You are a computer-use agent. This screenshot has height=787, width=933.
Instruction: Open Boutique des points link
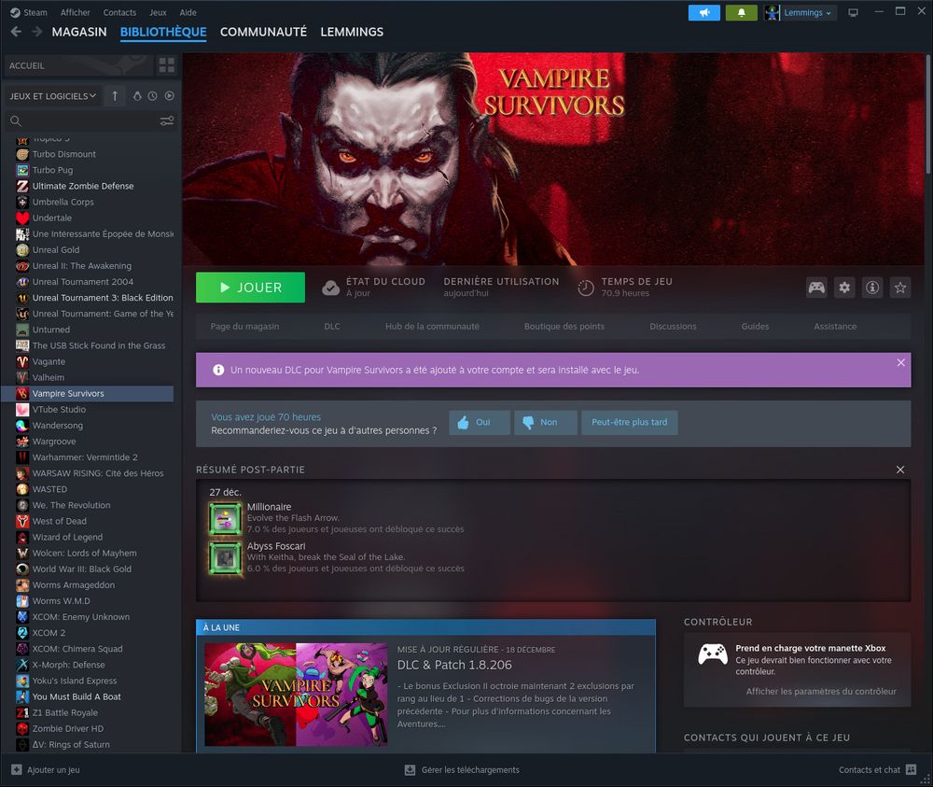[564, 326]
